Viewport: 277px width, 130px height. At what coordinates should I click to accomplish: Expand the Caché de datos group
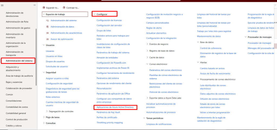click(x=147, y=58)
